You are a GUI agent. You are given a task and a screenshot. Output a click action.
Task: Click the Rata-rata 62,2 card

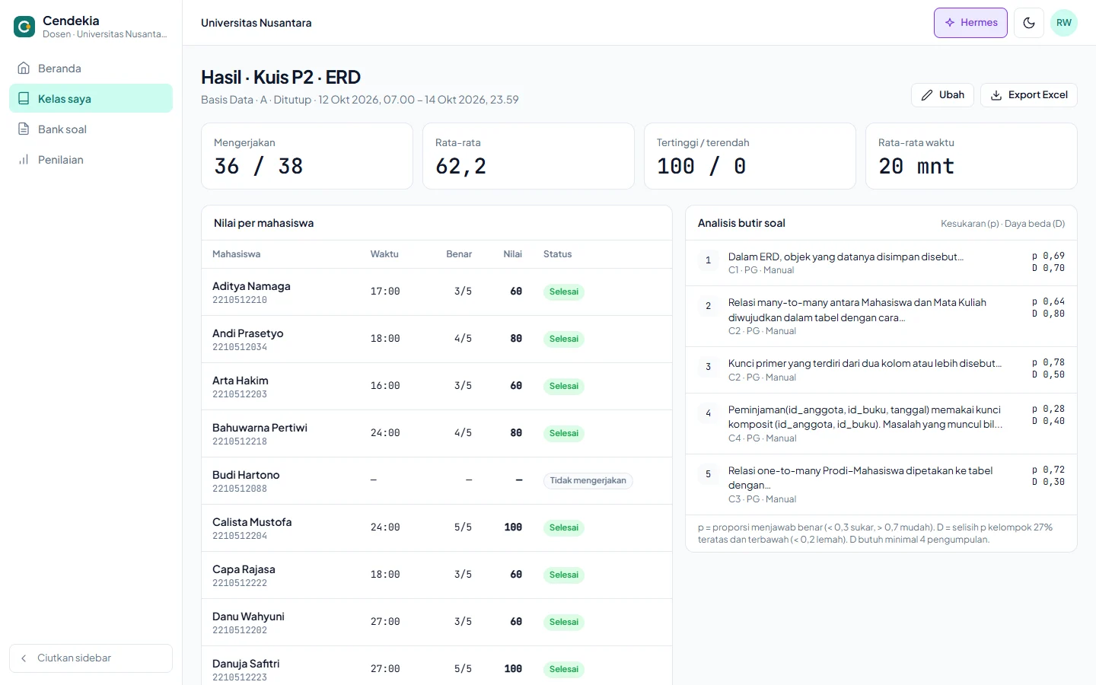[x=528, y=156]
